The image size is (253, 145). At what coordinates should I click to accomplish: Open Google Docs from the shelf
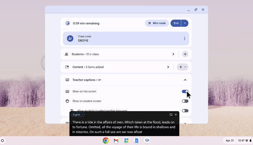137,140
